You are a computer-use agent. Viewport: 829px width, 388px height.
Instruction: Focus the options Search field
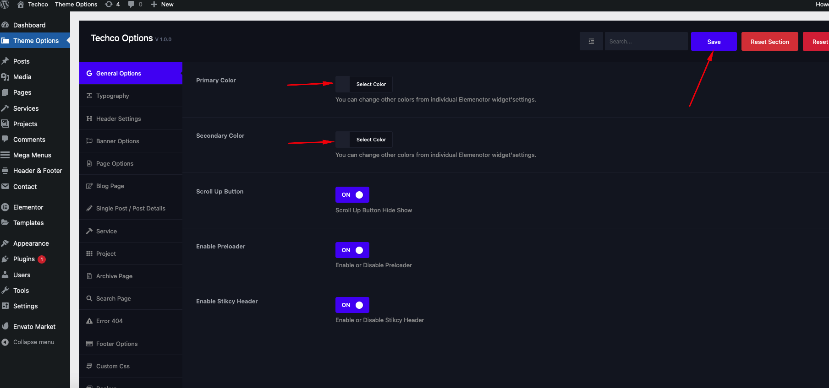[646, 41]
